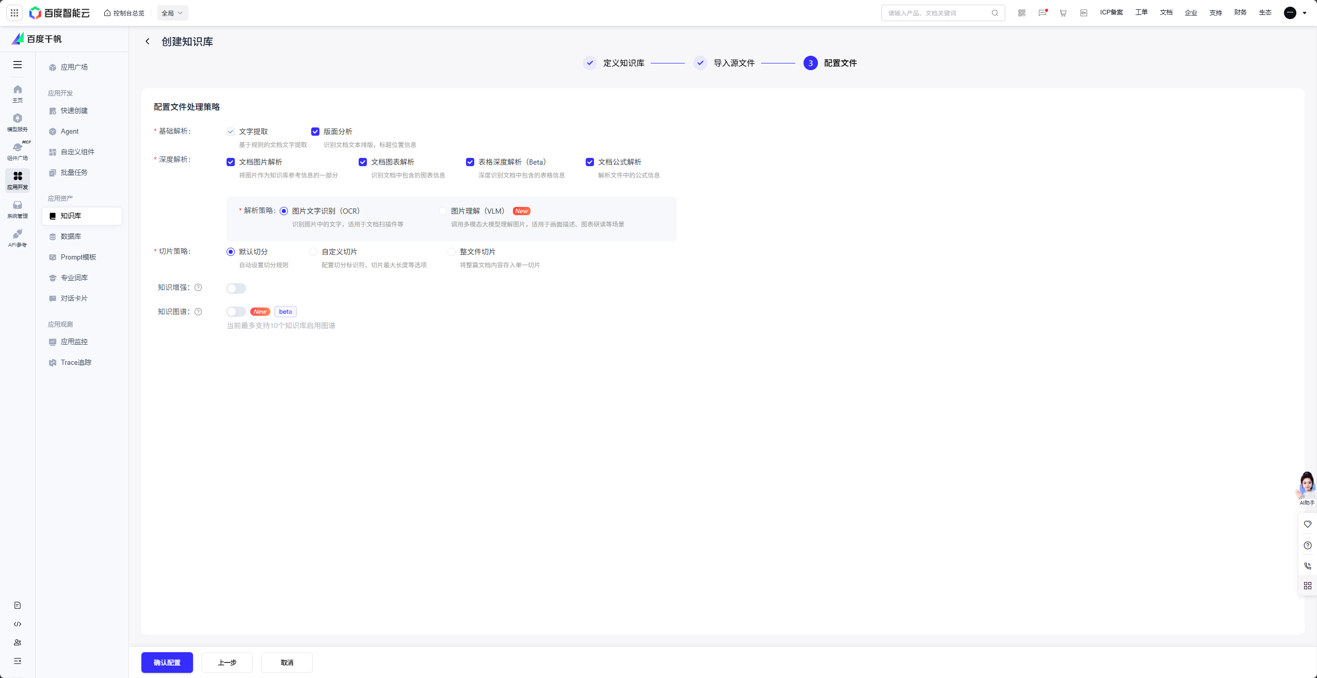The image size is (1317, 678).
Task: Click the shopping cart icon in header
Action: click(x=1063, y=13)
